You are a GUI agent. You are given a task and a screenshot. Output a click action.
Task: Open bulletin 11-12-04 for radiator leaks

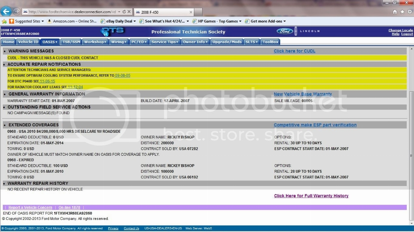[75, 87]
